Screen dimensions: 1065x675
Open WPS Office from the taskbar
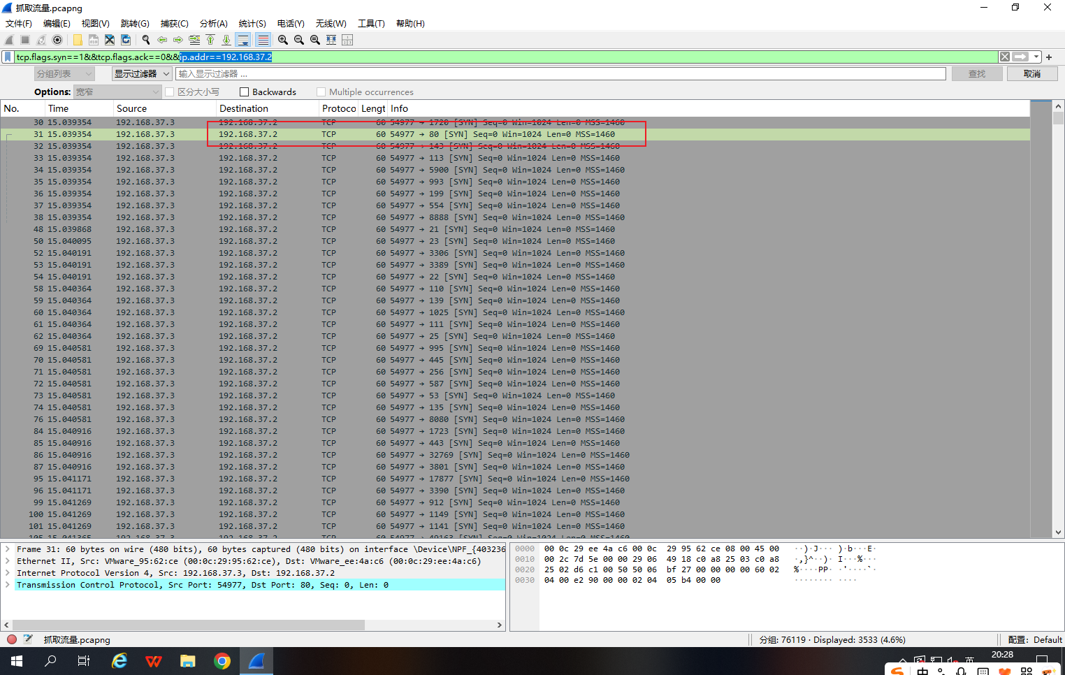(154, 661)
